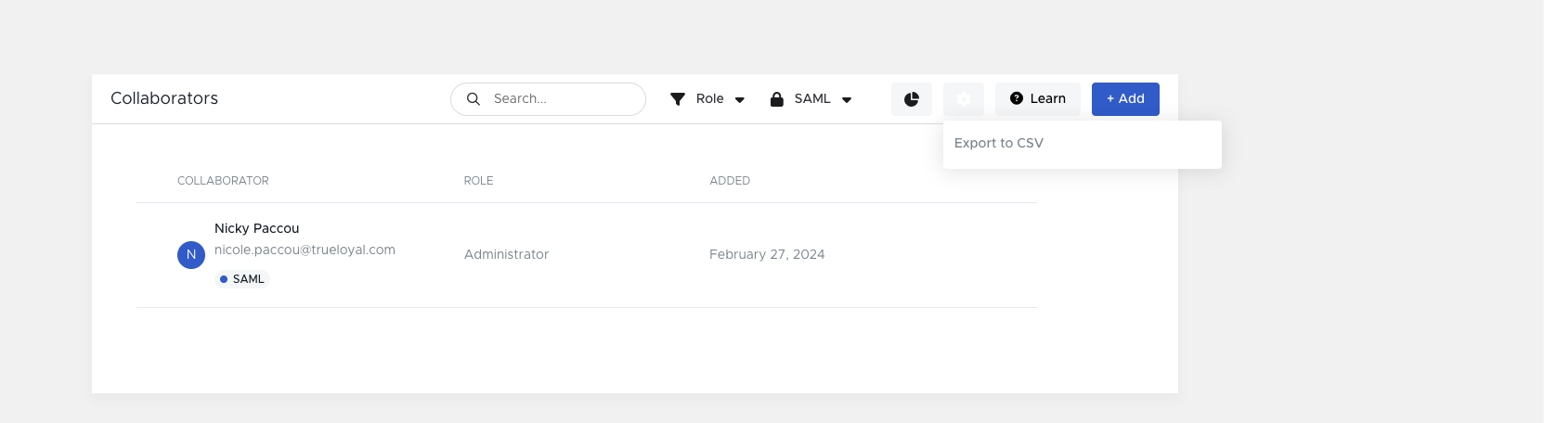Open the nicole.paccou@trueloyal.com email entry
The width and height of the screenshot is (1544, 423).
pos(305,250)
